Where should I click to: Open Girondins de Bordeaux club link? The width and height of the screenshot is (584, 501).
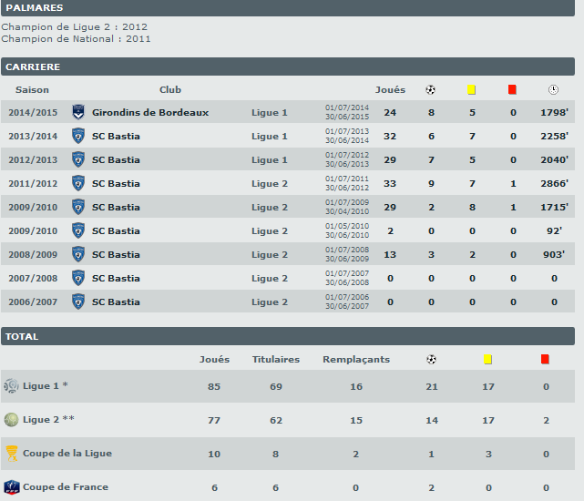150,113
